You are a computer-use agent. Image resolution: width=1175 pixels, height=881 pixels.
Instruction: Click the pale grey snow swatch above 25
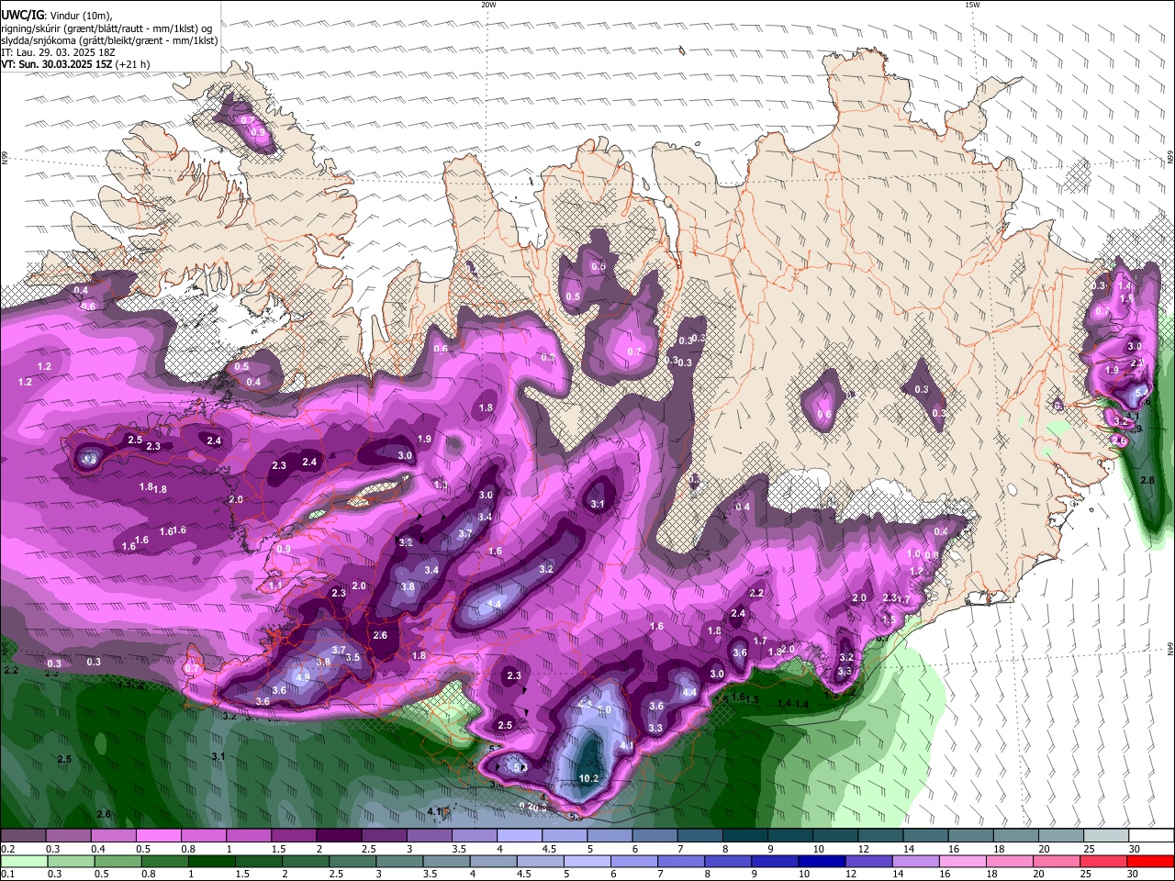click(1107, 836)
